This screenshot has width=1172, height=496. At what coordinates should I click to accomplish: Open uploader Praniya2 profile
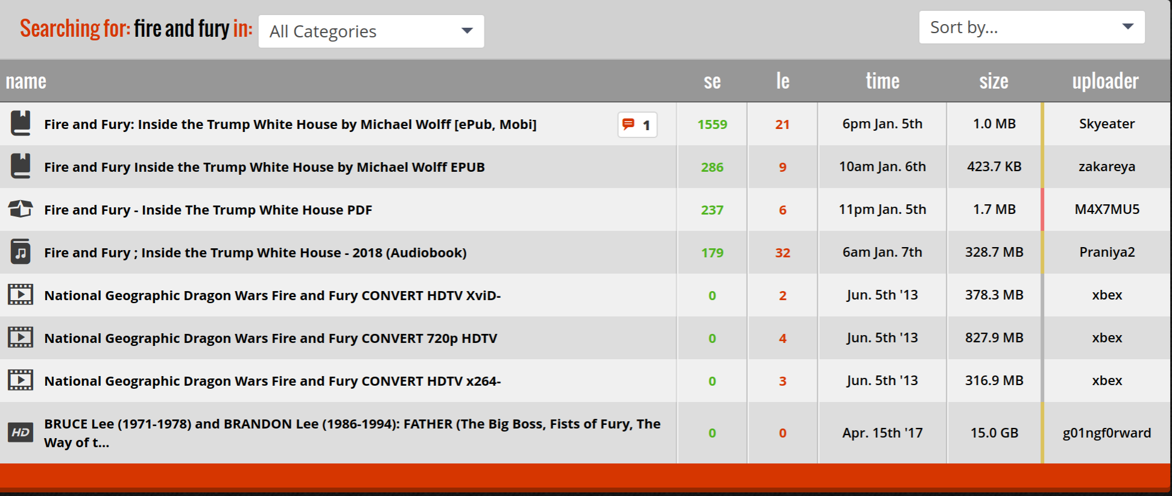tap(1107, 252)
